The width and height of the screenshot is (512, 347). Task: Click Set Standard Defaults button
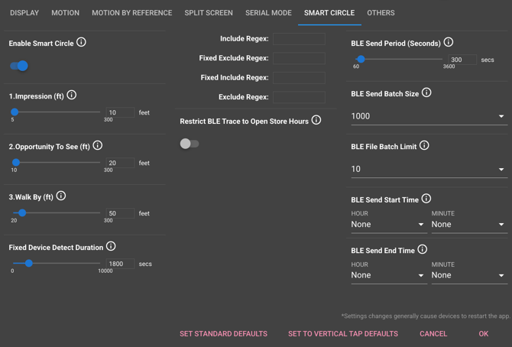click(x=223, y=333)
